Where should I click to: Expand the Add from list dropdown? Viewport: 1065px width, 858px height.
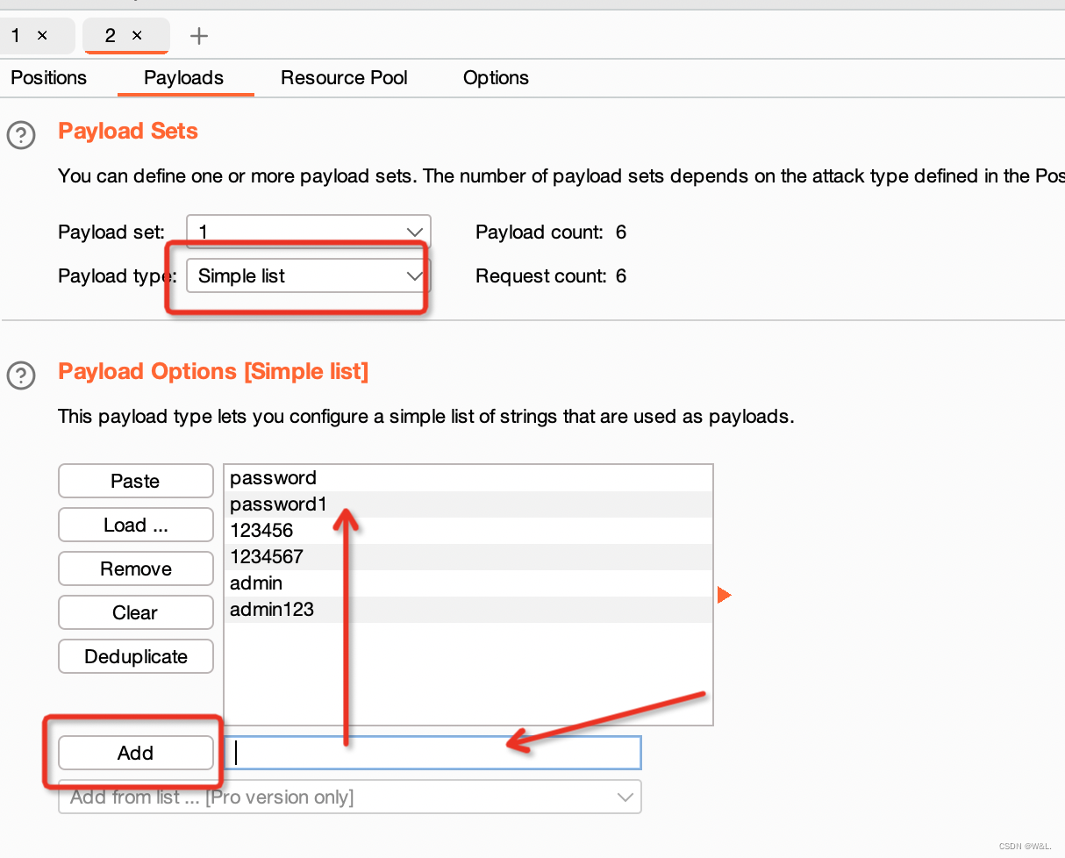pos(350,797)
